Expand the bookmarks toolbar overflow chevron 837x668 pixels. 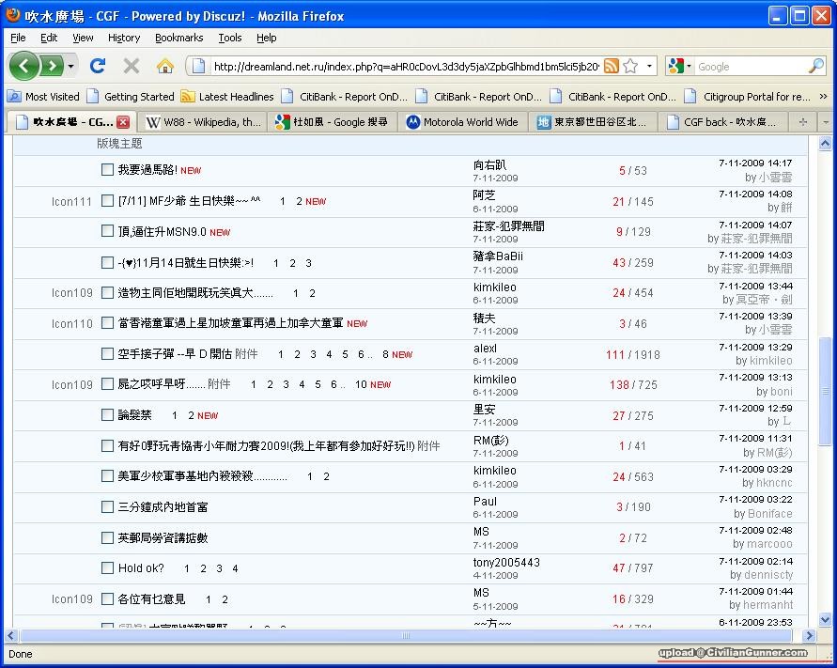[x=824, y=96]
